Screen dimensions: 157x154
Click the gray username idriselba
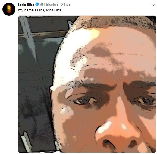pos(49,5)
